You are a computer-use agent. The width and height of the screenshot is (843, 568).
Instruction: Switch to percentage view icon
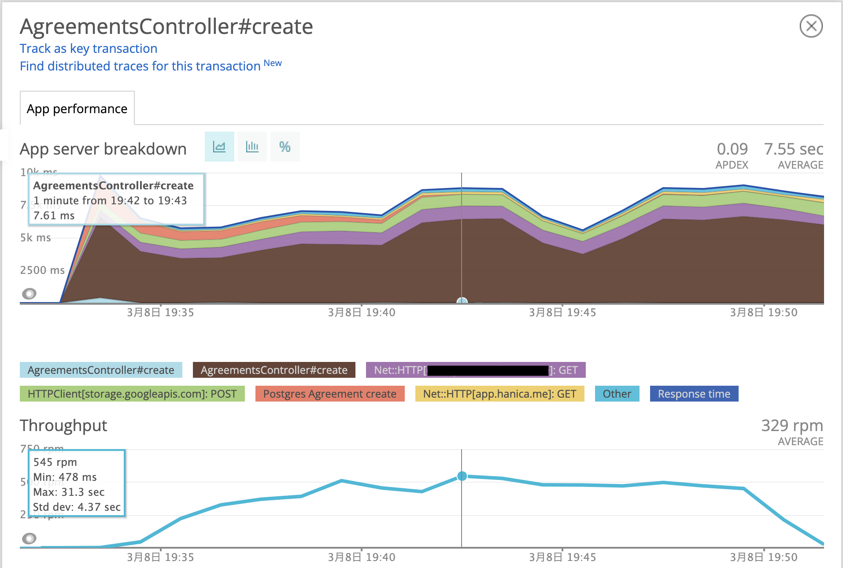tap(285, 147)
